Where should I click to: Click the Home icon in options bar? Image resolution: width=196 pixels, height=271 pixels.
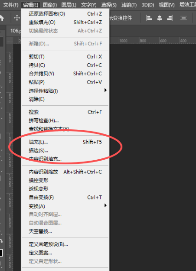tap(1, 18)
